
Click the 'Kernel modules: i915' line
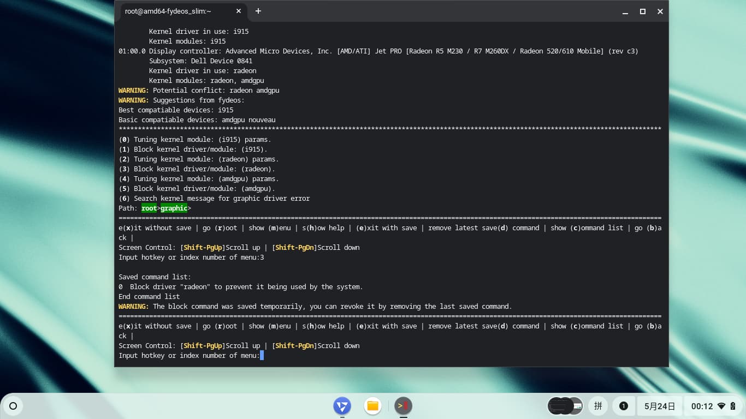(187, 41)
